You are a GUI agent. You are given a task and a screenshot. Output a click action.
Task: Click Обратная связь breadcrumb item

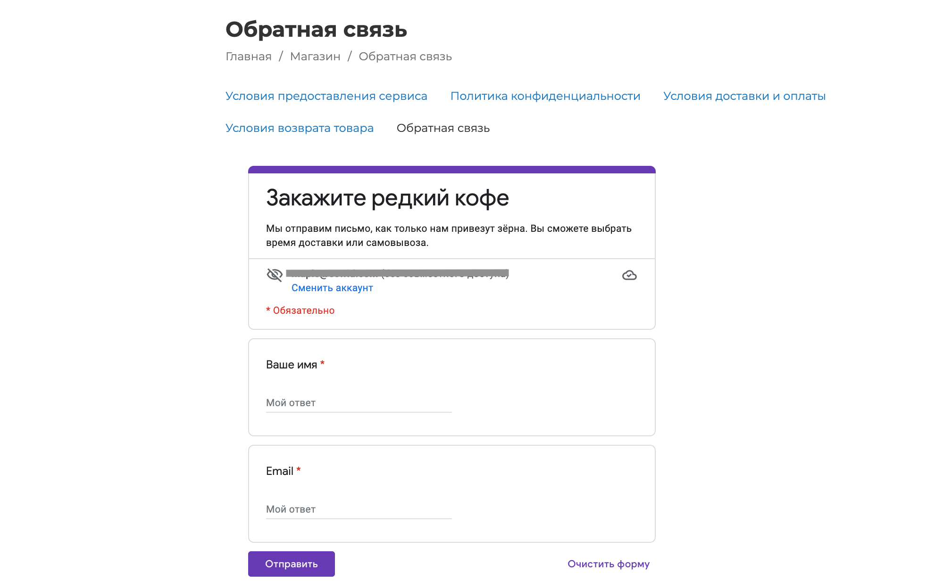coord(405,57)
